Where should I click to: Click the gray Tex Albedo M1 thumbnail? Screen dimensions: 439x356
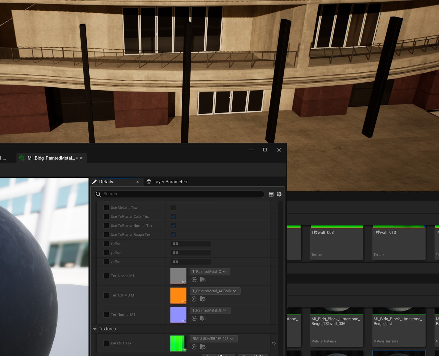pyautogui.click(x=178, y=276)
